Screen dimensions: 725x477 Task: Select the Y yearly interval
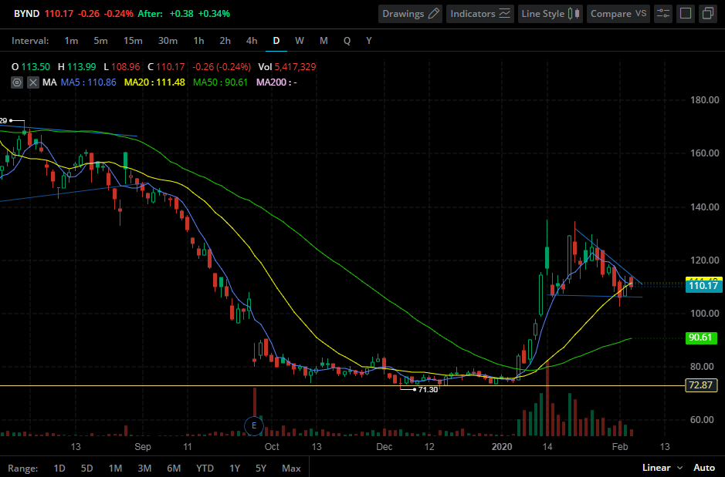click(369, 41)
